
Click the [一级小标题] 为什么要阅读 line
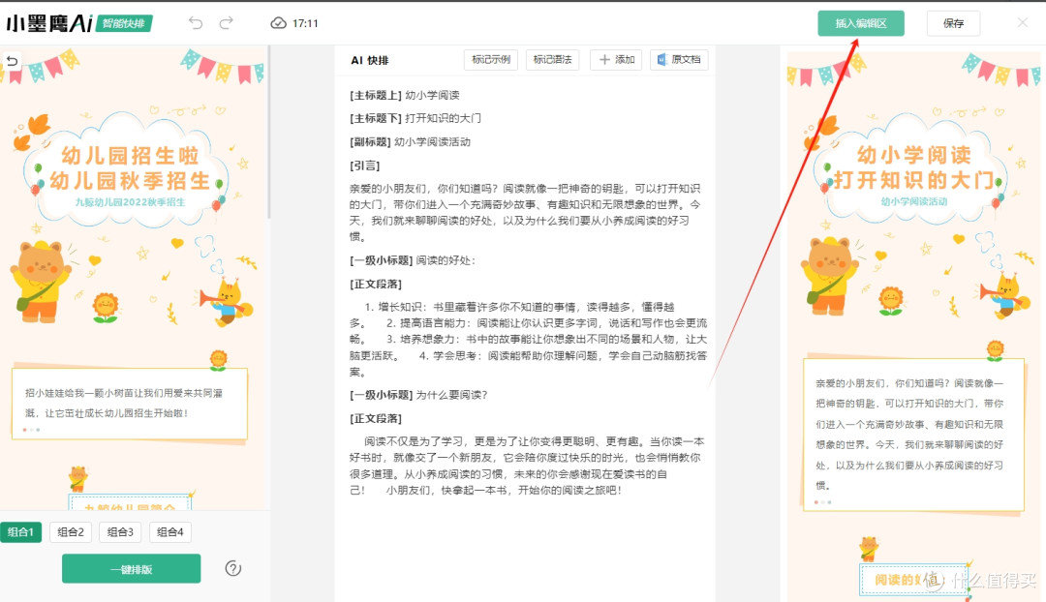click(419, 395)
